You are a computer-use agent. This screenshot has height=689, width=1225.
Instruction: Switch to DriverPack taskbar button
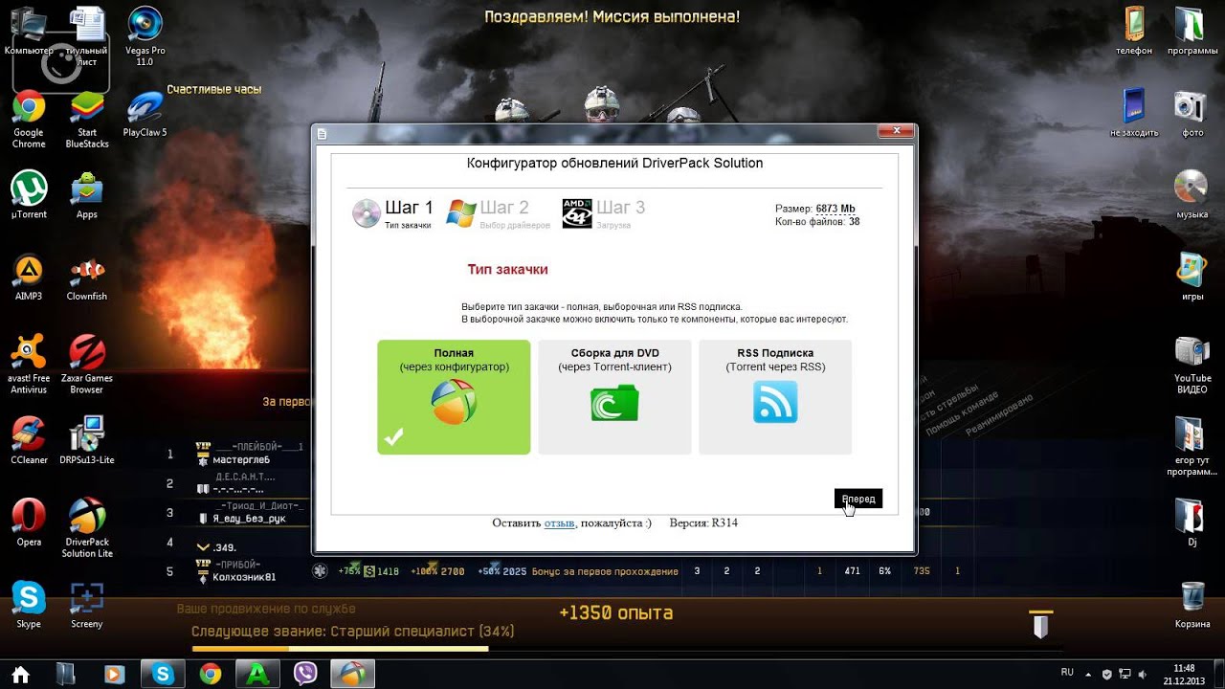pos(353,675)
